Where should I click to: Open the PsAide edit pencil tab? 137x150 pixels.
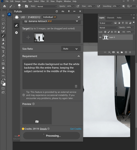(16, 26)
